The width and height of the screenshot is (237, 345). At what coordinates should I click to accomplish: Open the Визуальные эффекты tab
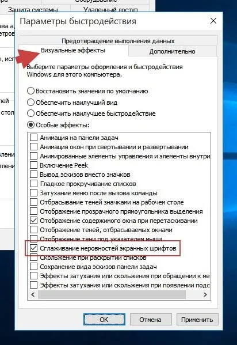click(x=73, y=50)
